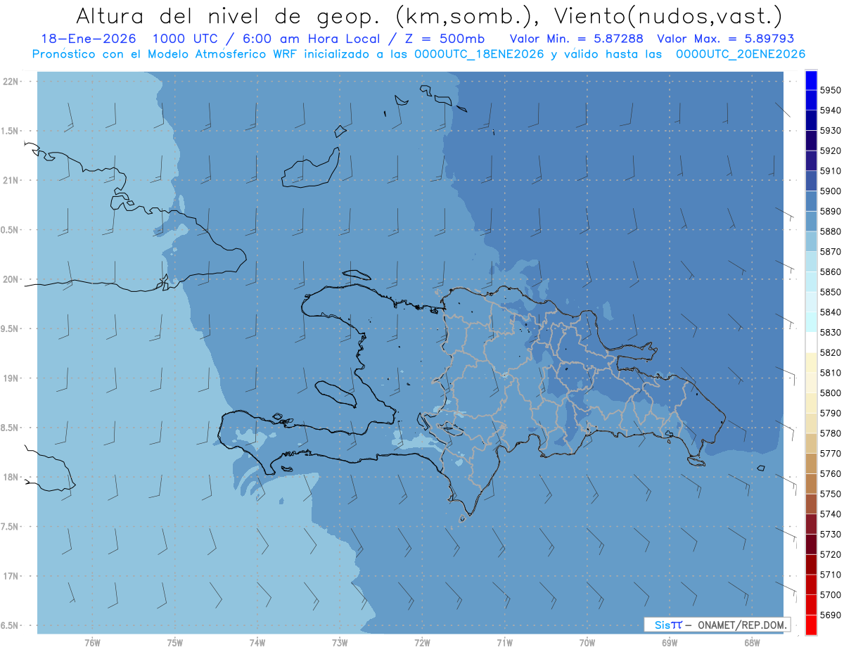The height and width of the screenshot is (652, 844).
Task: Click the "1.5N" latitude label
Action: (x=10, y=131)
